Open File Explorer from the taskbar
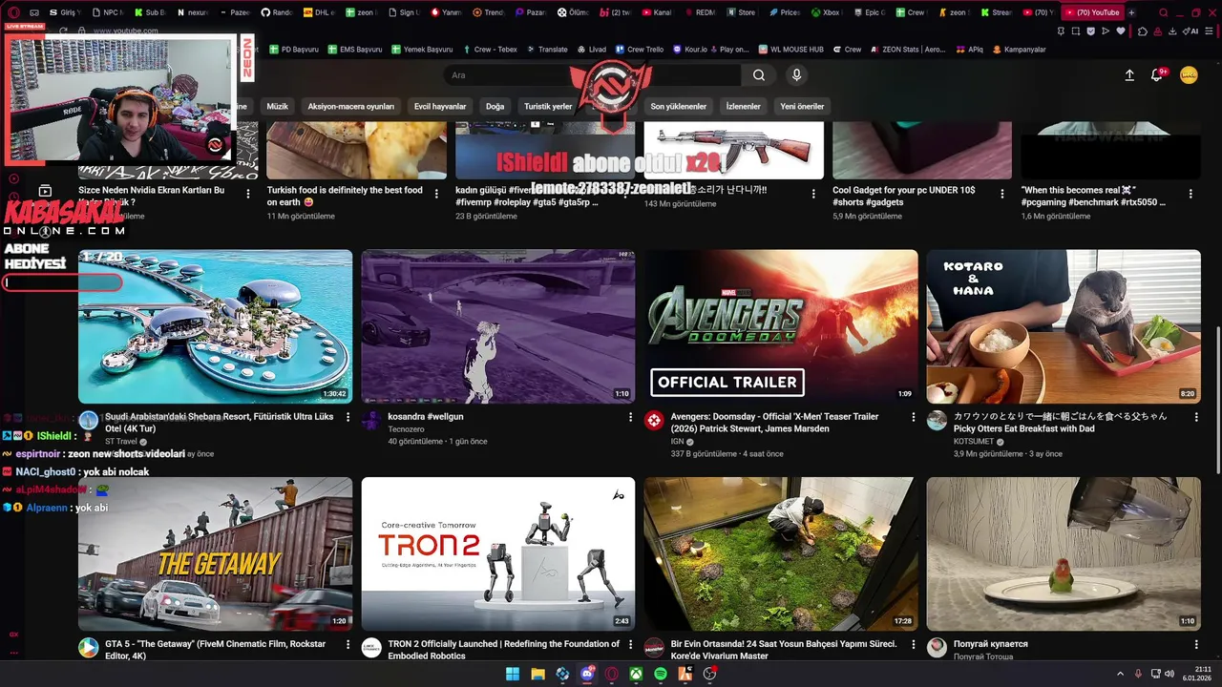Screen dimensions: 1222x687 [x=537, y=674]
